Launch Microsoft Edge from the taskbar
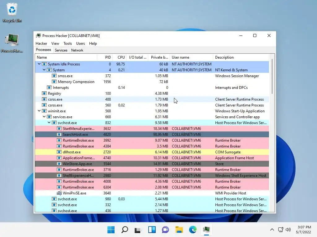Viewport: 317px width, 237px height. [193, 230]
